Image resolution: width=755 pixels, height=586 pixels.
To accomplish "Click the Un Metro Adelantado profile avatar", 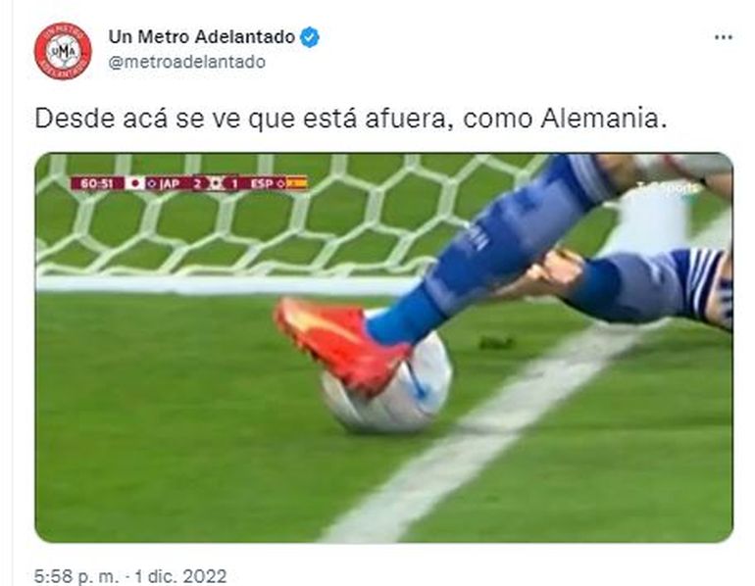I will (63, 51).
